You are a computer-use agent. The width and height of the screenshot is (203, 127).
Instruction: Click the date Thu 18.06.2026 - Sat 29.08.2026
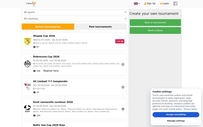pyautogui.click(x=50, y=85)
